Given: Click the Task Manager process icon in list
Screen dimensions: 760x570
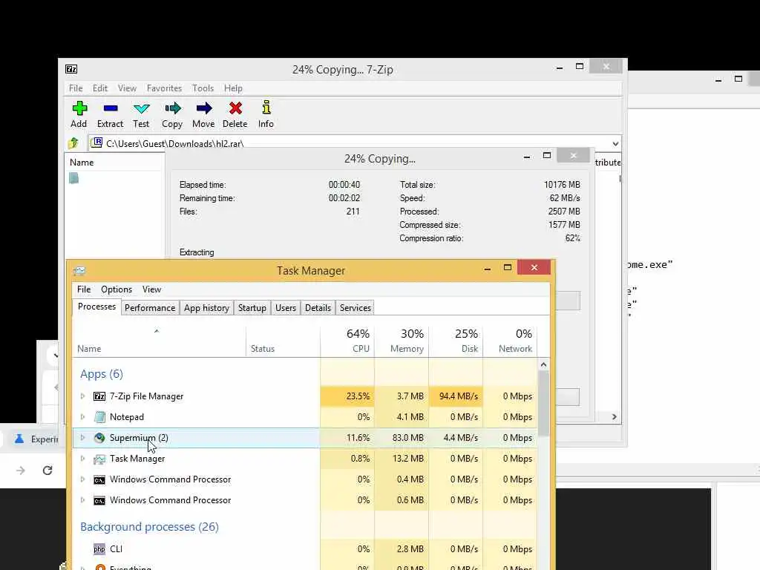Looking at the screenshot, I should (99, 459).
